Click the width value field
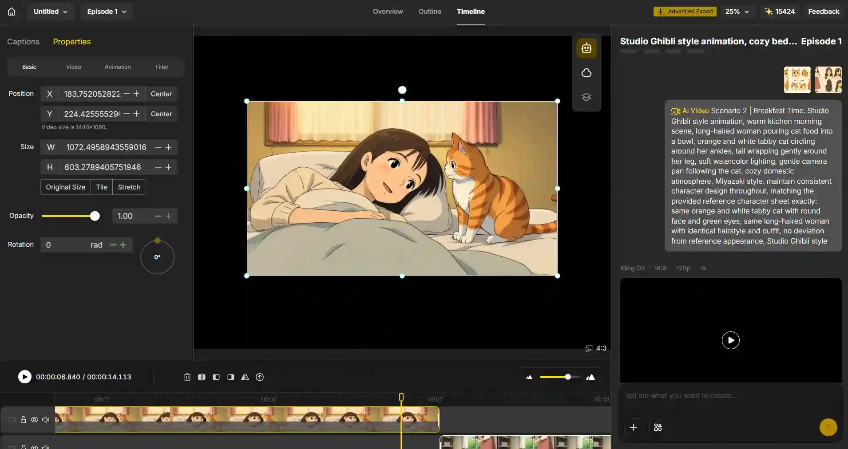Image resolution: width=848 pixels, height=449 pixels. tap(106, 147)
